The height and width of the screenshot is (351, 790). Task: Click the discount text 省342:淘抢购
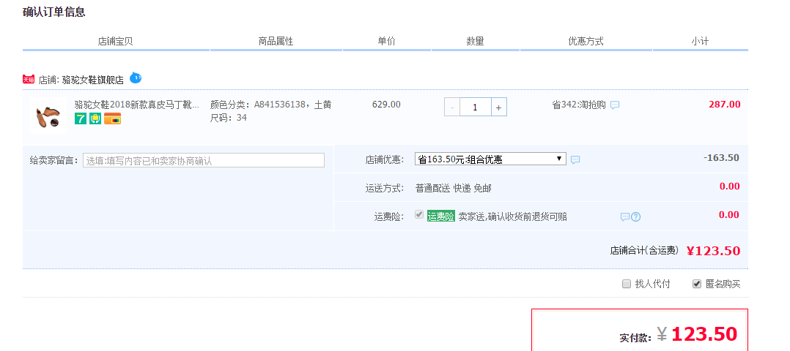pos(579,105)
